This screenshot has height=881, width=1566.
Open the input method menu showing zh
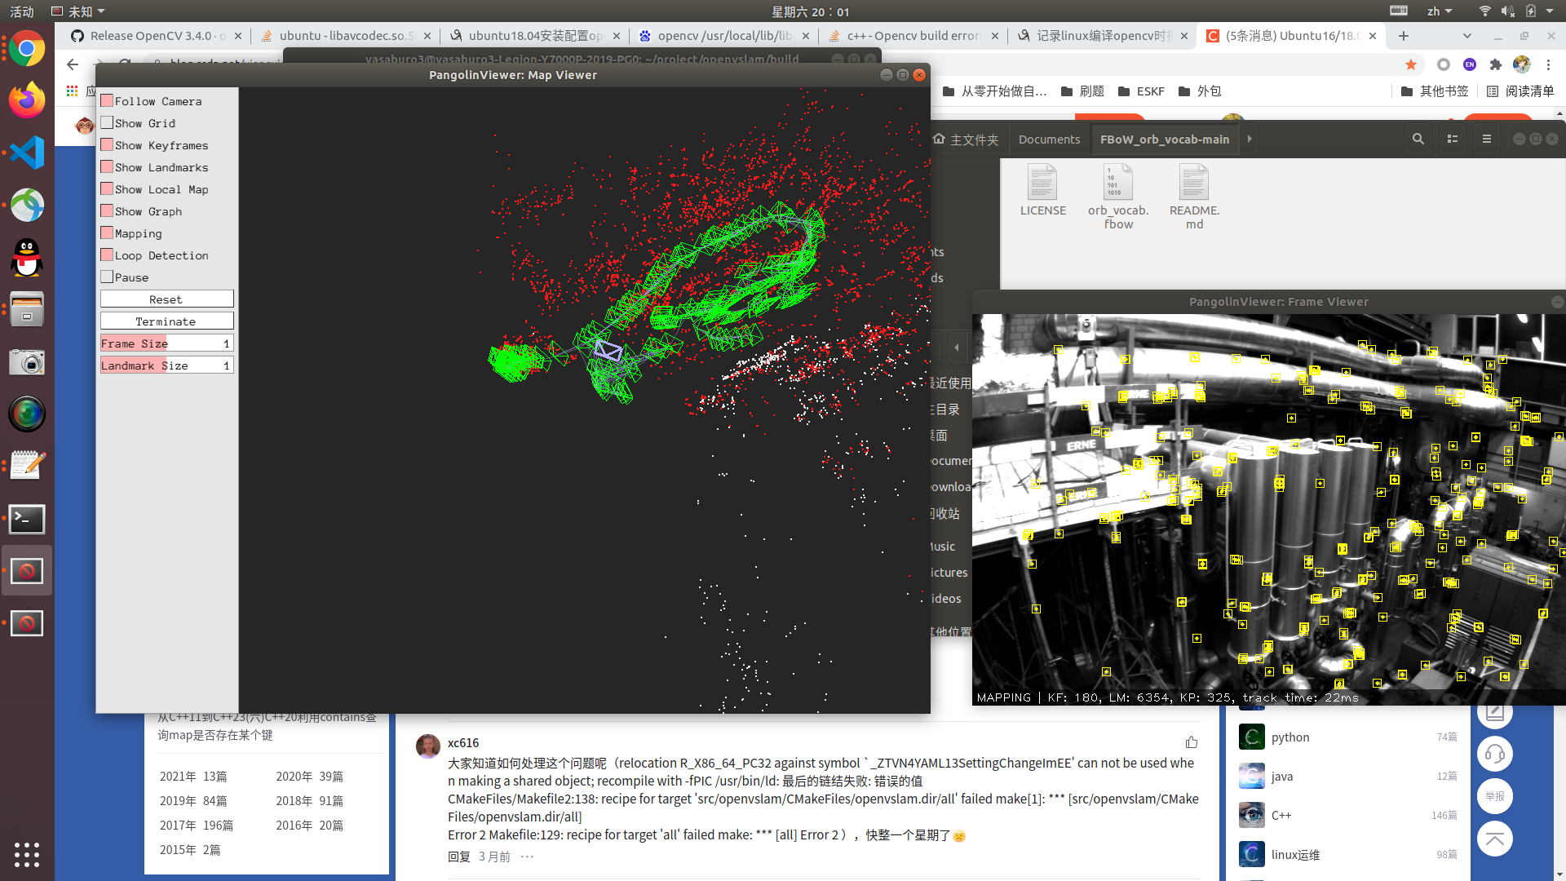tap(1440, 11)
